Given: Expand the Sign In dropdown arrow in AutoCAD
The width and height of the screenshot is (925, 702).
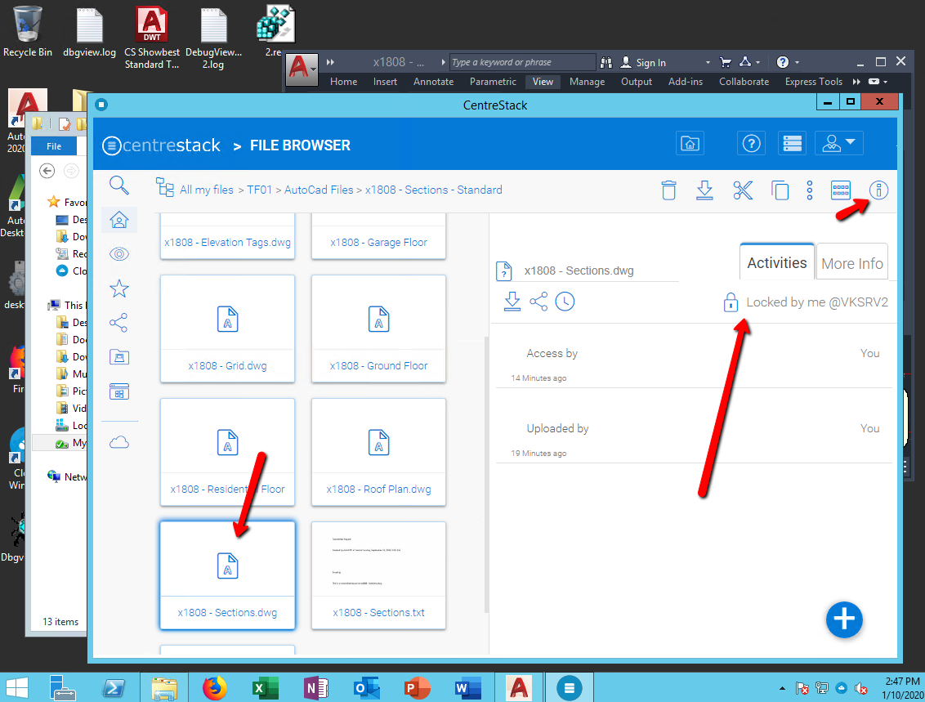Looking at the screenshot, I should pos(708,63).
